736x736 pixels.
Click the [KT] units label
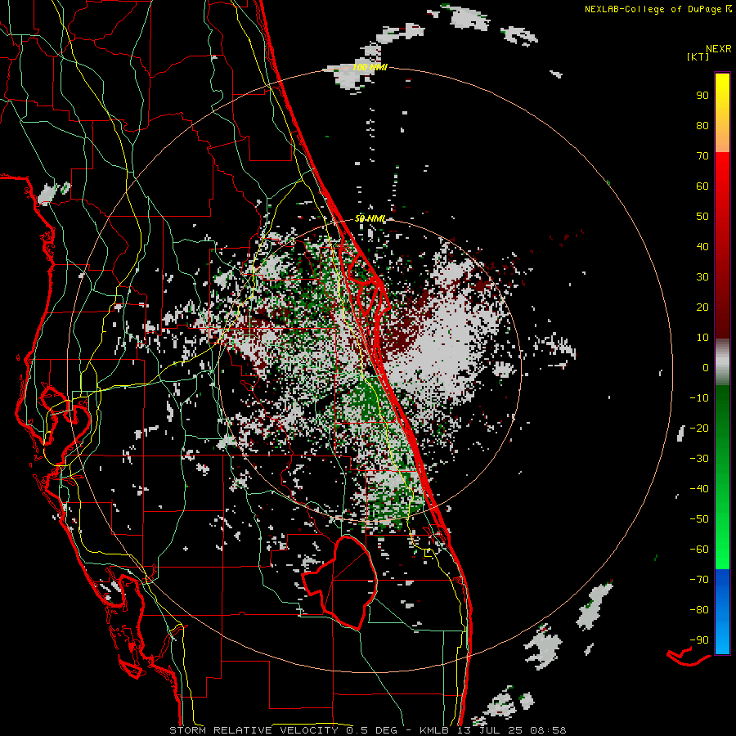[x=698, y=56]
